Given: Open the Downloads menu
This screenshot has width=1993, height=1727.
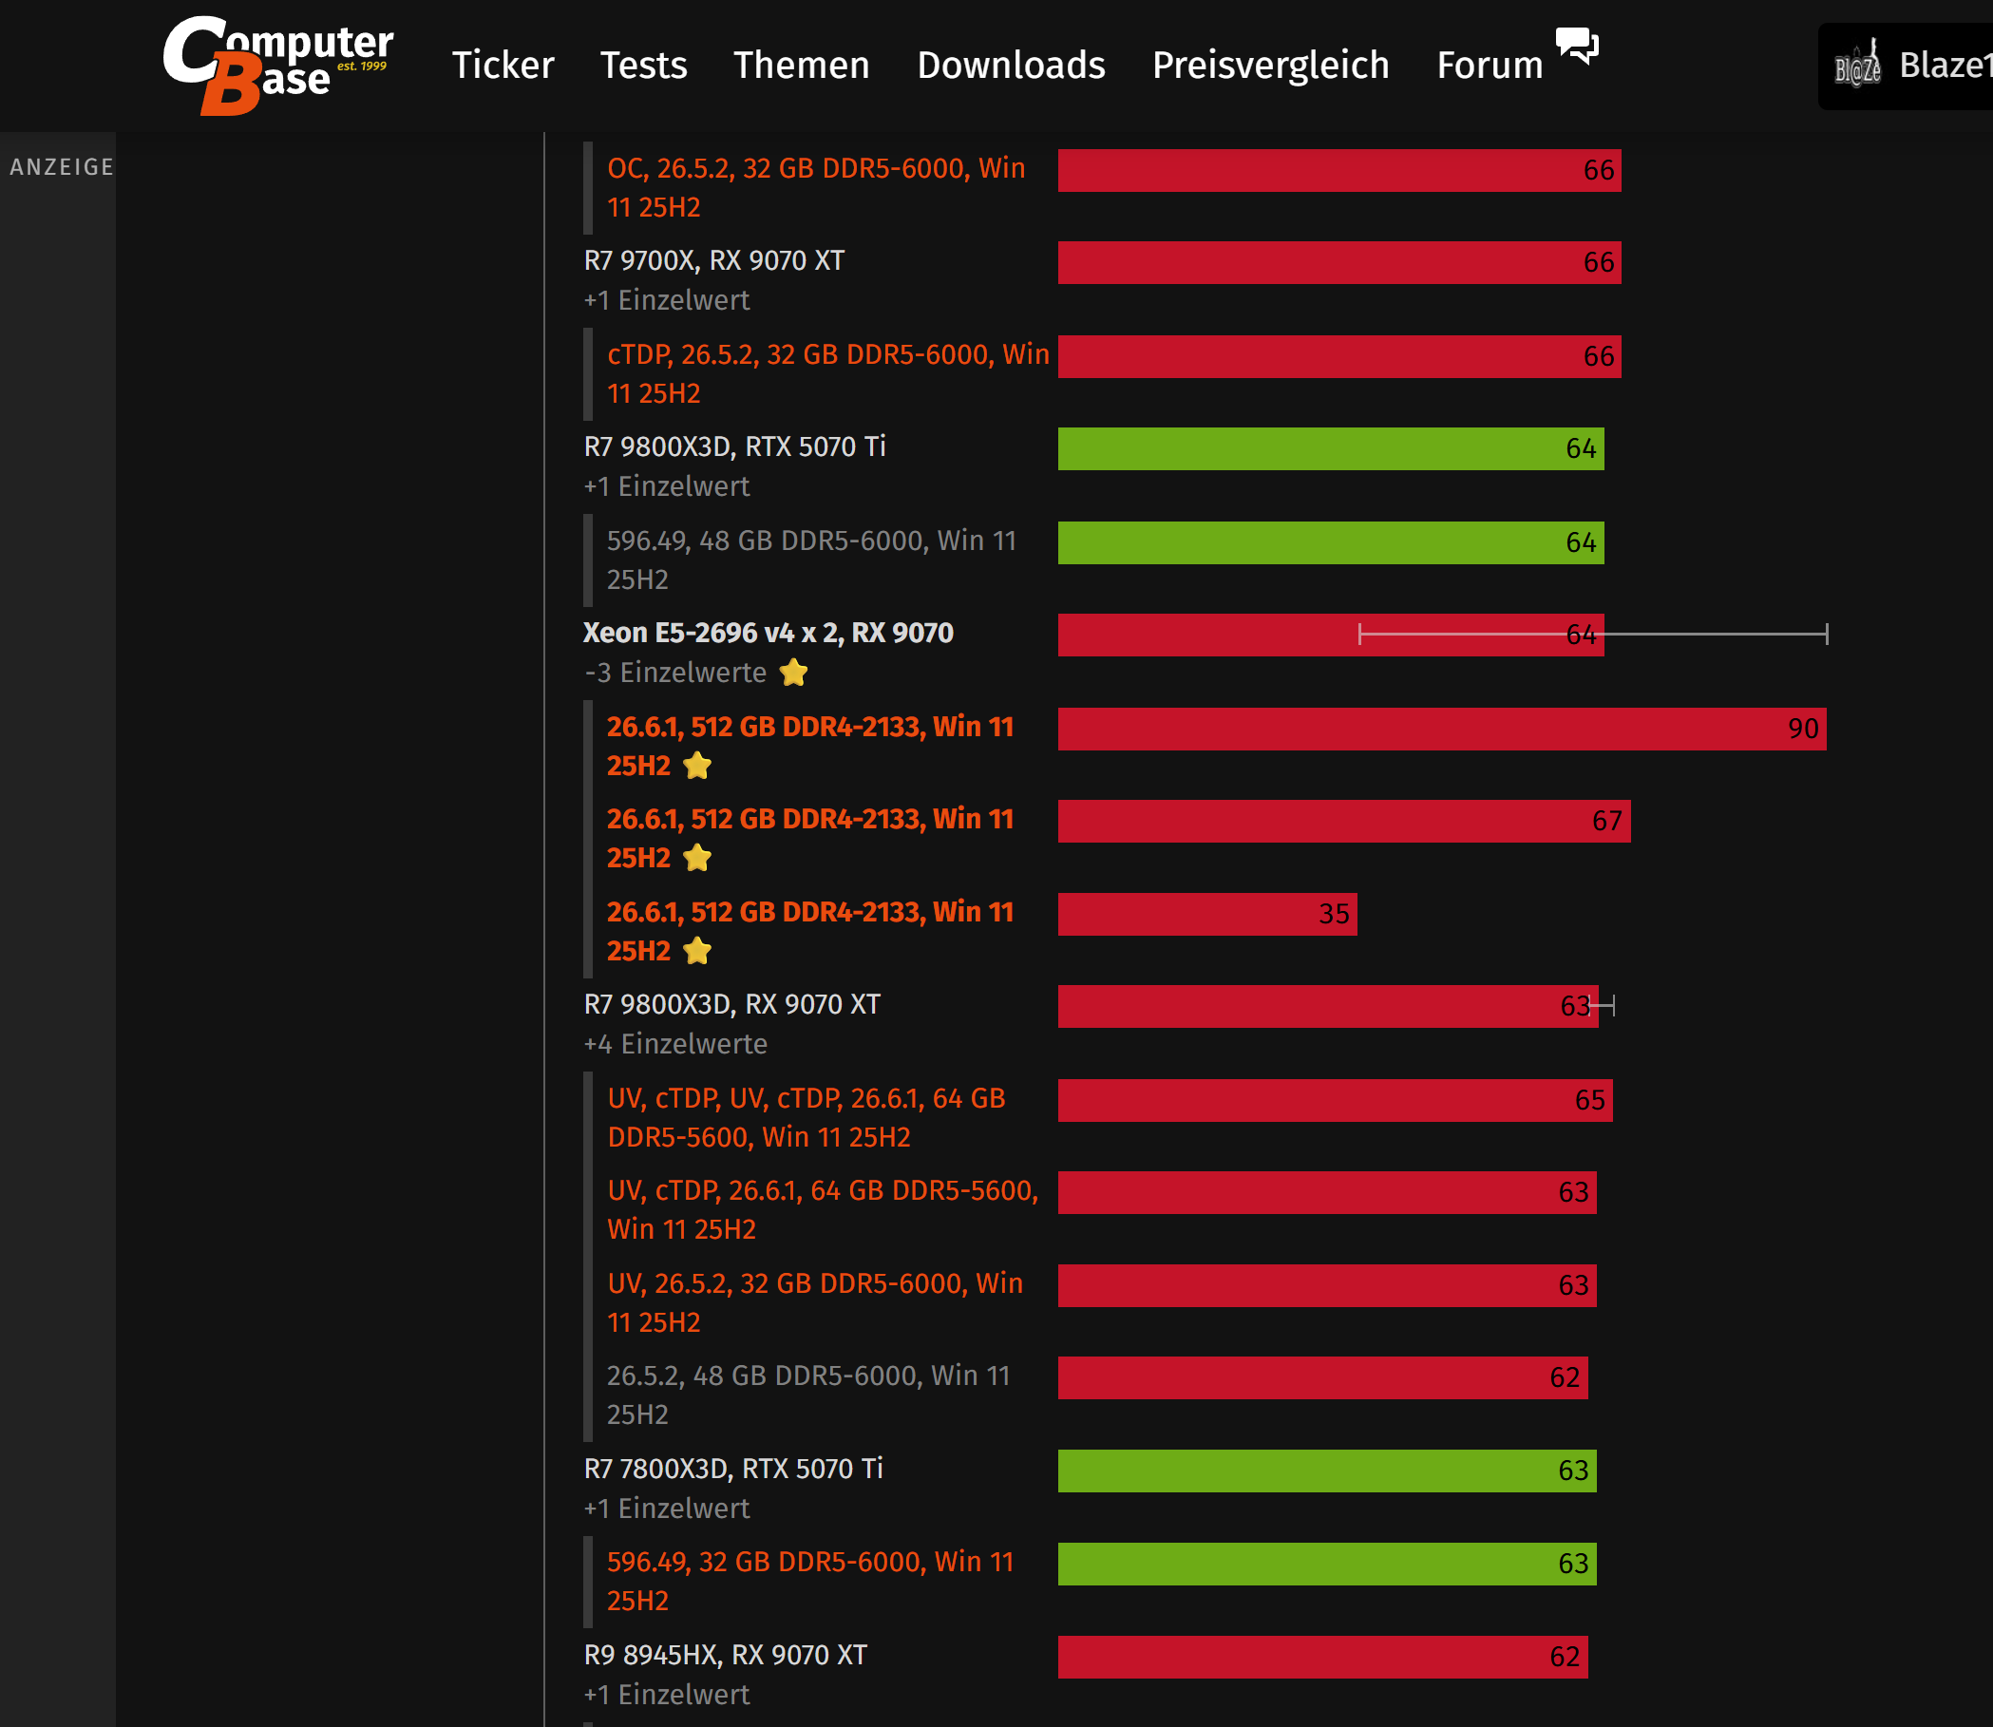Looking at the screenshot, I should point(1011,65).
